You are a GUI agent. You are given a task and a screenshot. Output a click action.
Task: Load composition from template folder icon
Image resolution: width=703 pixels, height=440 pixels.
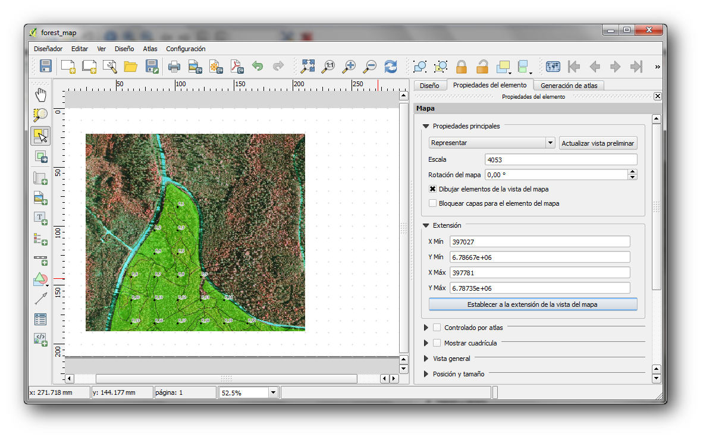click(x=130, y=67)
